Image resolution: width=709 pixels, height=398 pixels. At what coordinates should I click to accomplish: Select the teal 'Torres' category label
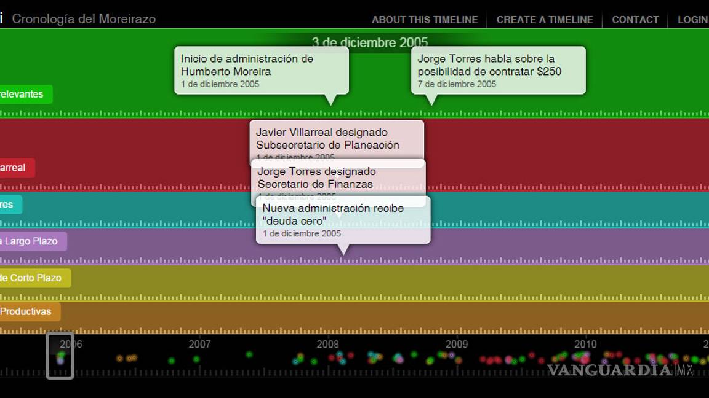coord(9,205)
